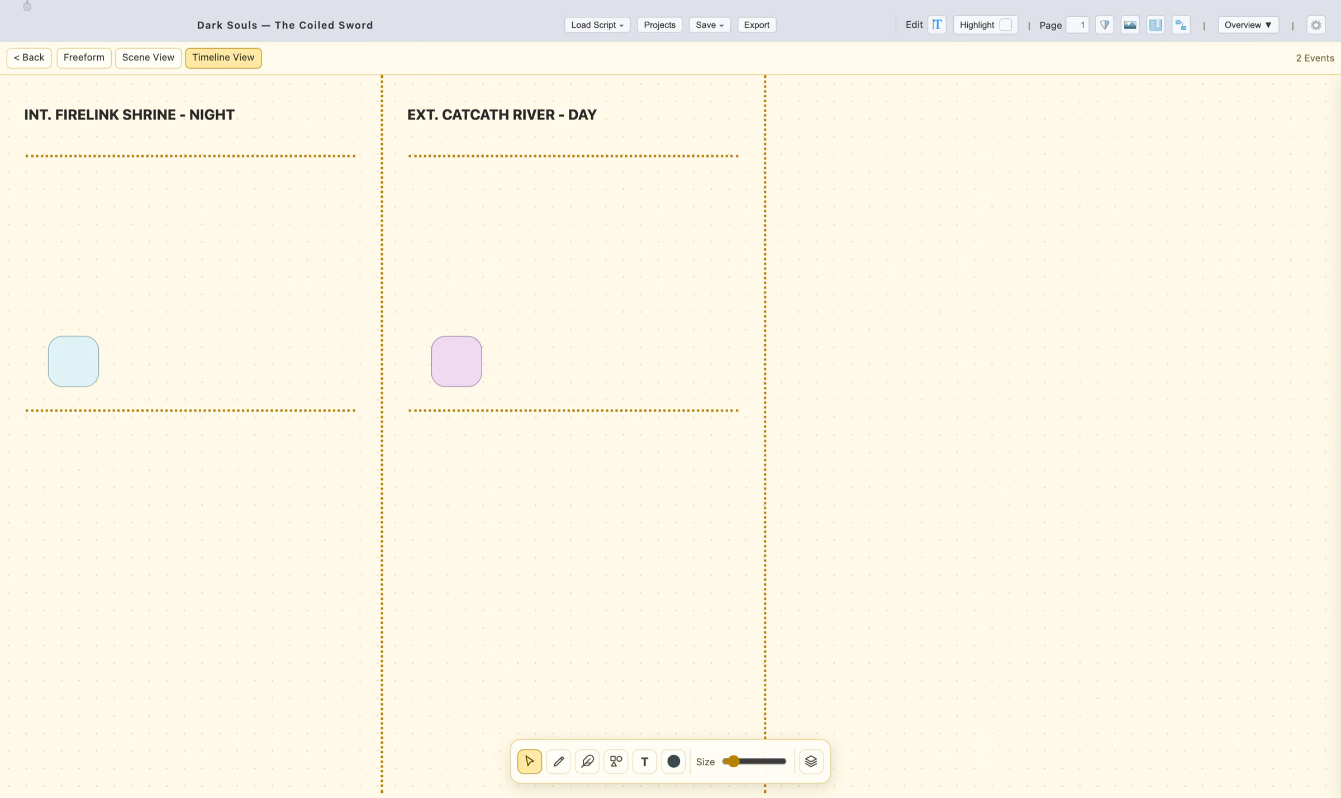This screenshot has width=1341, height=798.
Task: Click the Dark Souls script title
Action: (285, 25)
